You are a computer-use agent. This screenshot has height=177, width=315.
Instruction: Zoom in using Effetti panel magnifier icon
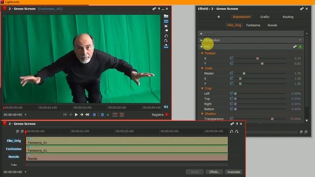coord(301,132)
